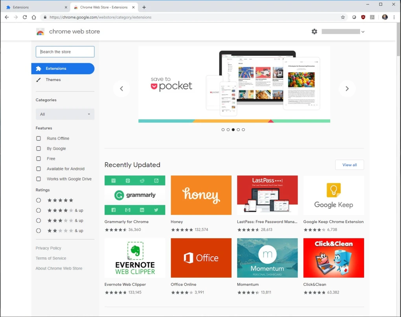Open the LastPass extension thumbnail
Screen dimensions: 401x317
267,195
